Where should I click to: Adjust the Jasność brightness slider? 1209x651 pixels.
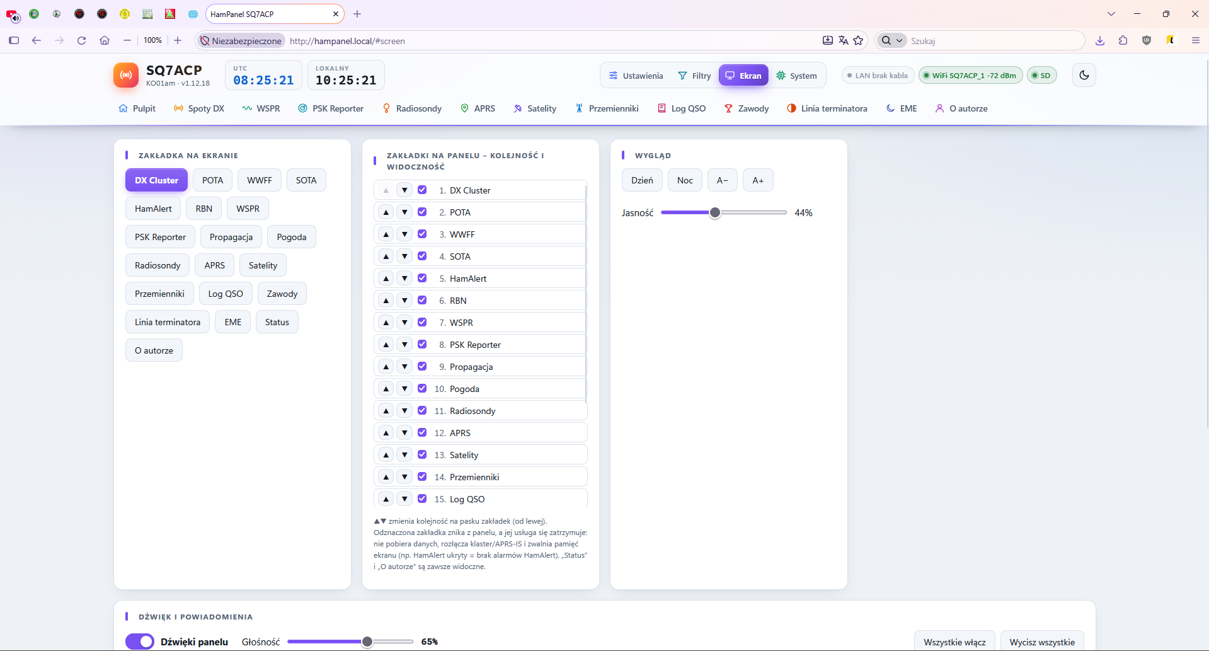[724, 212]
